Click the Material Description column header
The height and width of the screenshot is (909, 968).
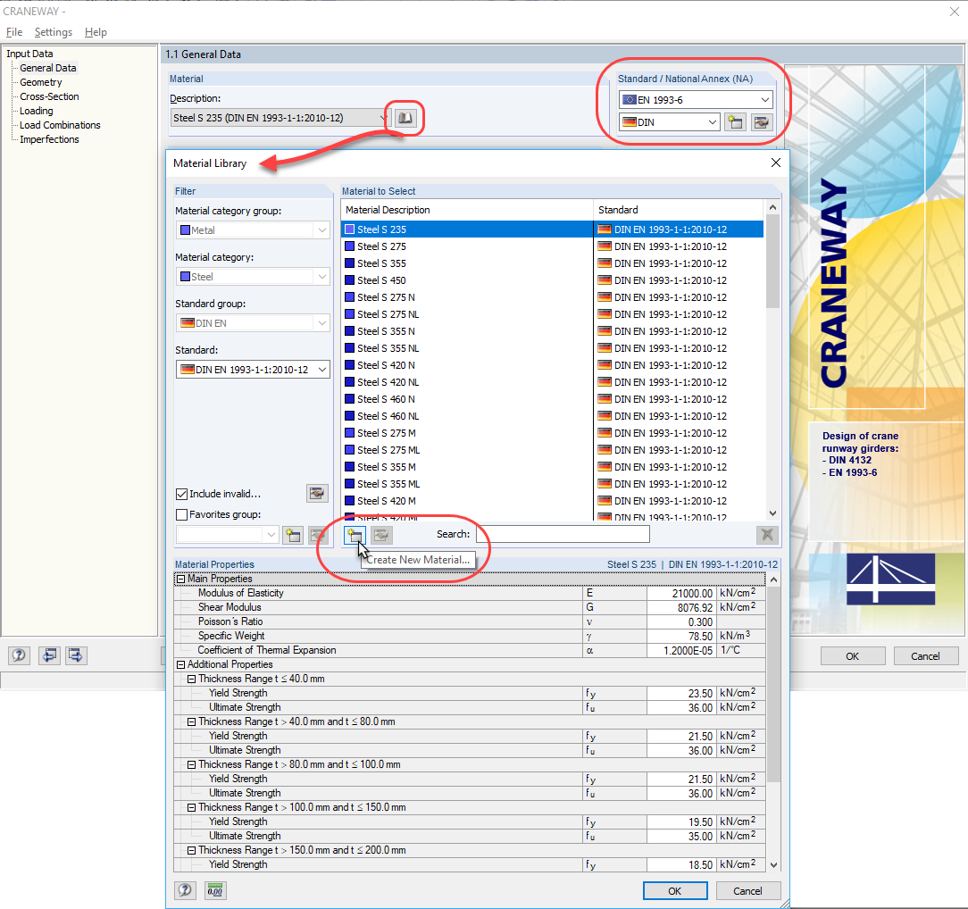(467, 210)
